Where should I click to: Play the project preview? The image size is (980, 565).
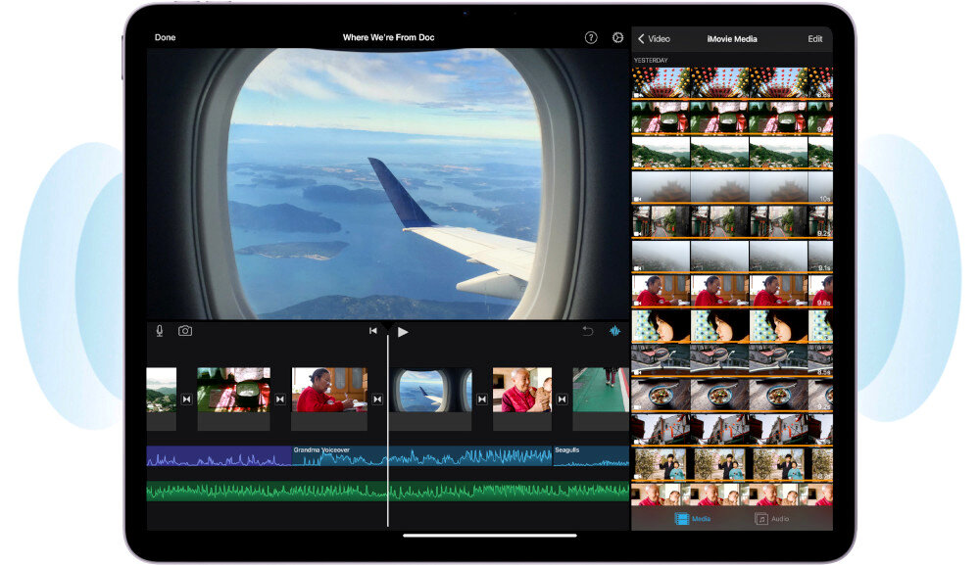[x=404, y=332]
